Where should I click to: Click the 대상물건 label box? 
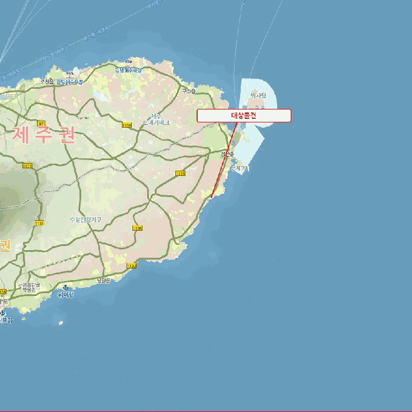244,115
